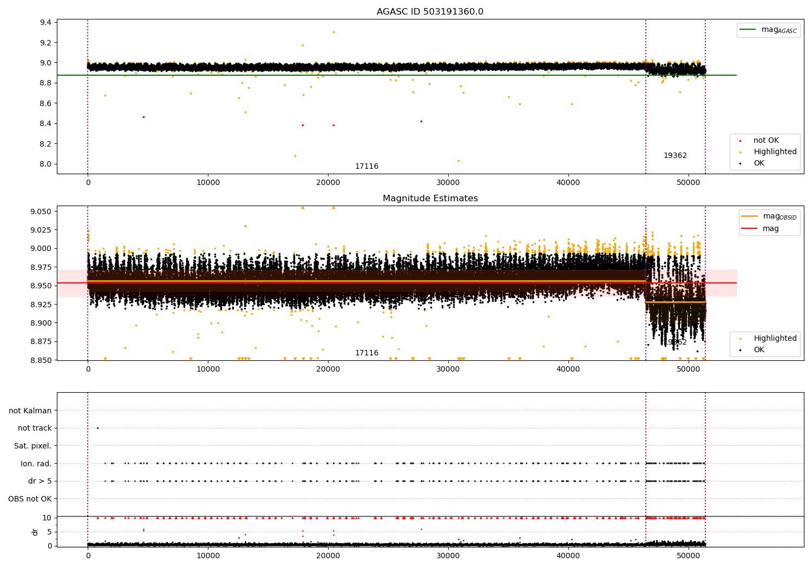This screenshot has height=568, width=812.
Task: Click the 50000 x-tick under the dr panel
Action: [x=689, y=556]
